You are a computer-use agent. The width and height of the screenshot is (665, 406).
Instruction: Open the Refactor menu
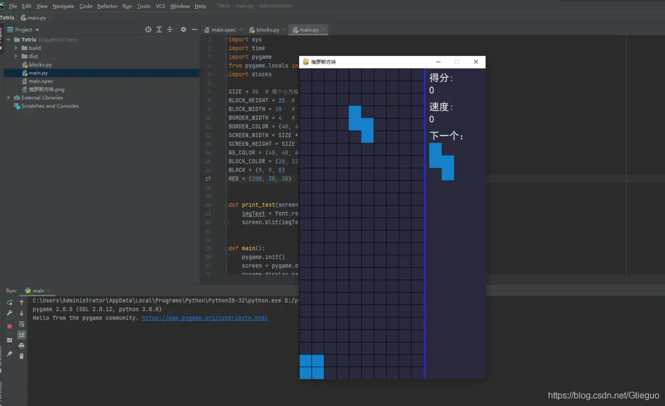coord(107,6)
